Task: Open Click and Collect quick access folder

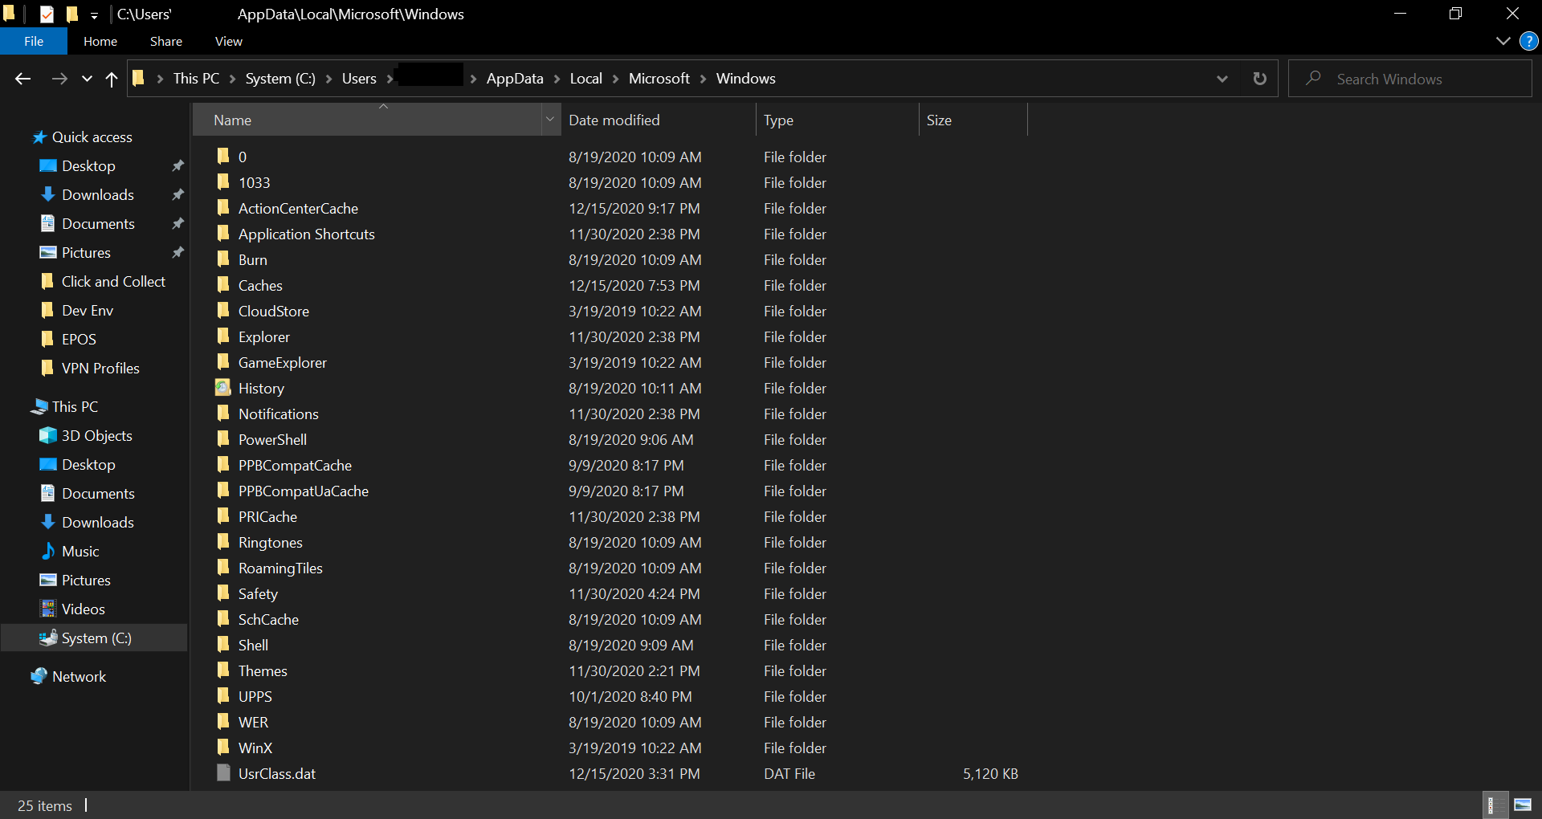Action: [x=113, y=281]
